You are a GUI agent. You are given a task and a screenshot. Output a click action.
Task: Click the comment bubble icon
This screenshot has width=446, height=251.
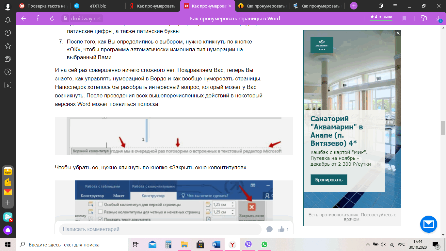coord(269,229)
